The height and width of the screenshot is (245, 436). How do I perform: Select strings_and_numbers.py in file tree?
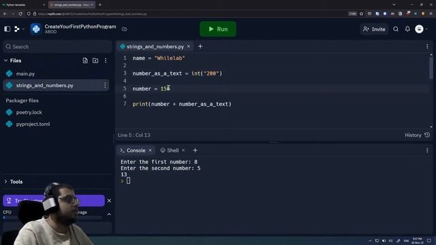point(56,85)
